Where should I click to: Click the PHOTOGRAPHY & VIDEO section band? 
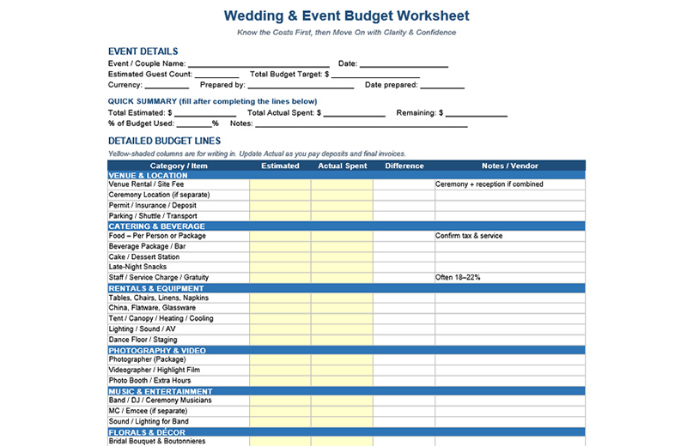point(346,351)
